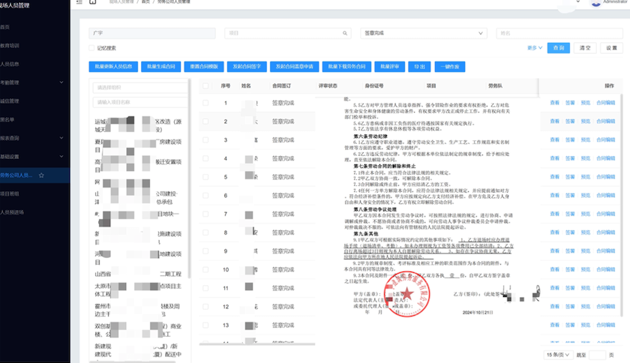Click the 跳至 page number input box
Viewport: 630px width, 363px height.
(x=597, y=354)
